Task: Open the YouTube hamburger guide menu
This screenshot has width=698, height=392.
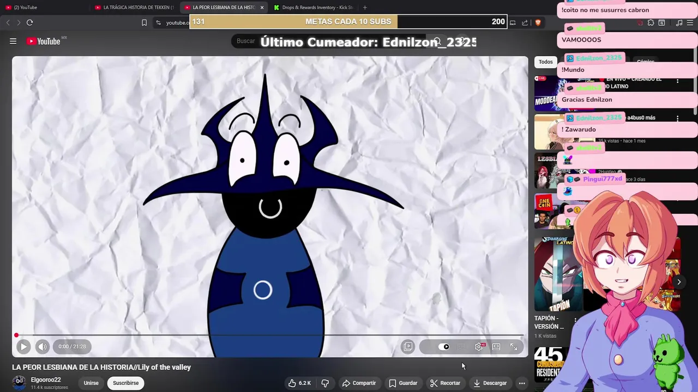Action: (x=13, y=41)
